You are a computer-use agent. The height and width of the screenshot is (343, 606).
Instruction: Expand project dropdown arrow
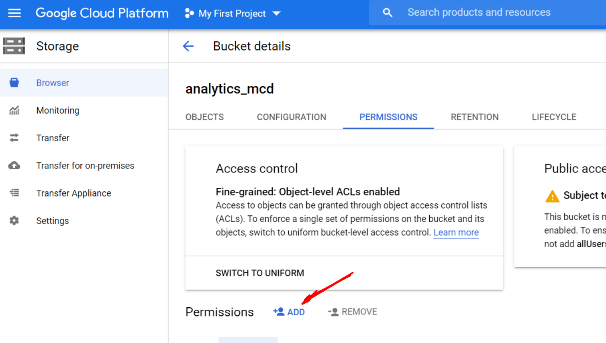coord(276,14)
